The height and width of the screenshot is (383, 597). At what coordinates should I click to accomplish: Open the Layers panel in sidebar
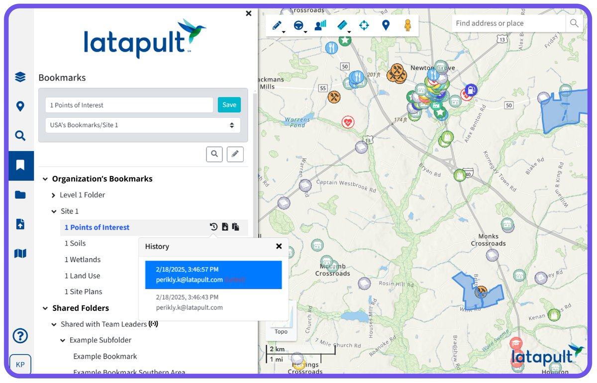click(20, 77)
